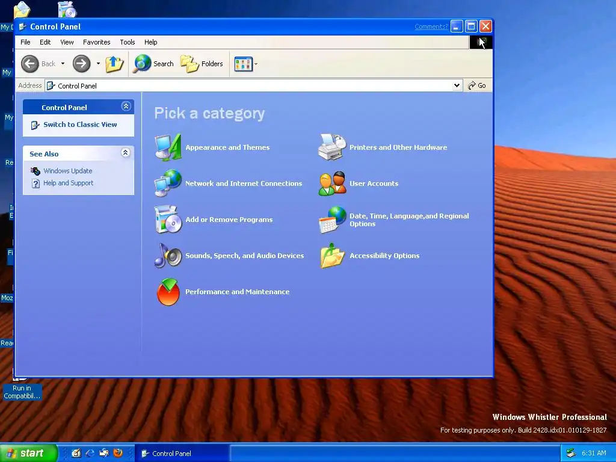Toggle the Folders pane button
Viewport: 616px width, 462px height.
202,64
